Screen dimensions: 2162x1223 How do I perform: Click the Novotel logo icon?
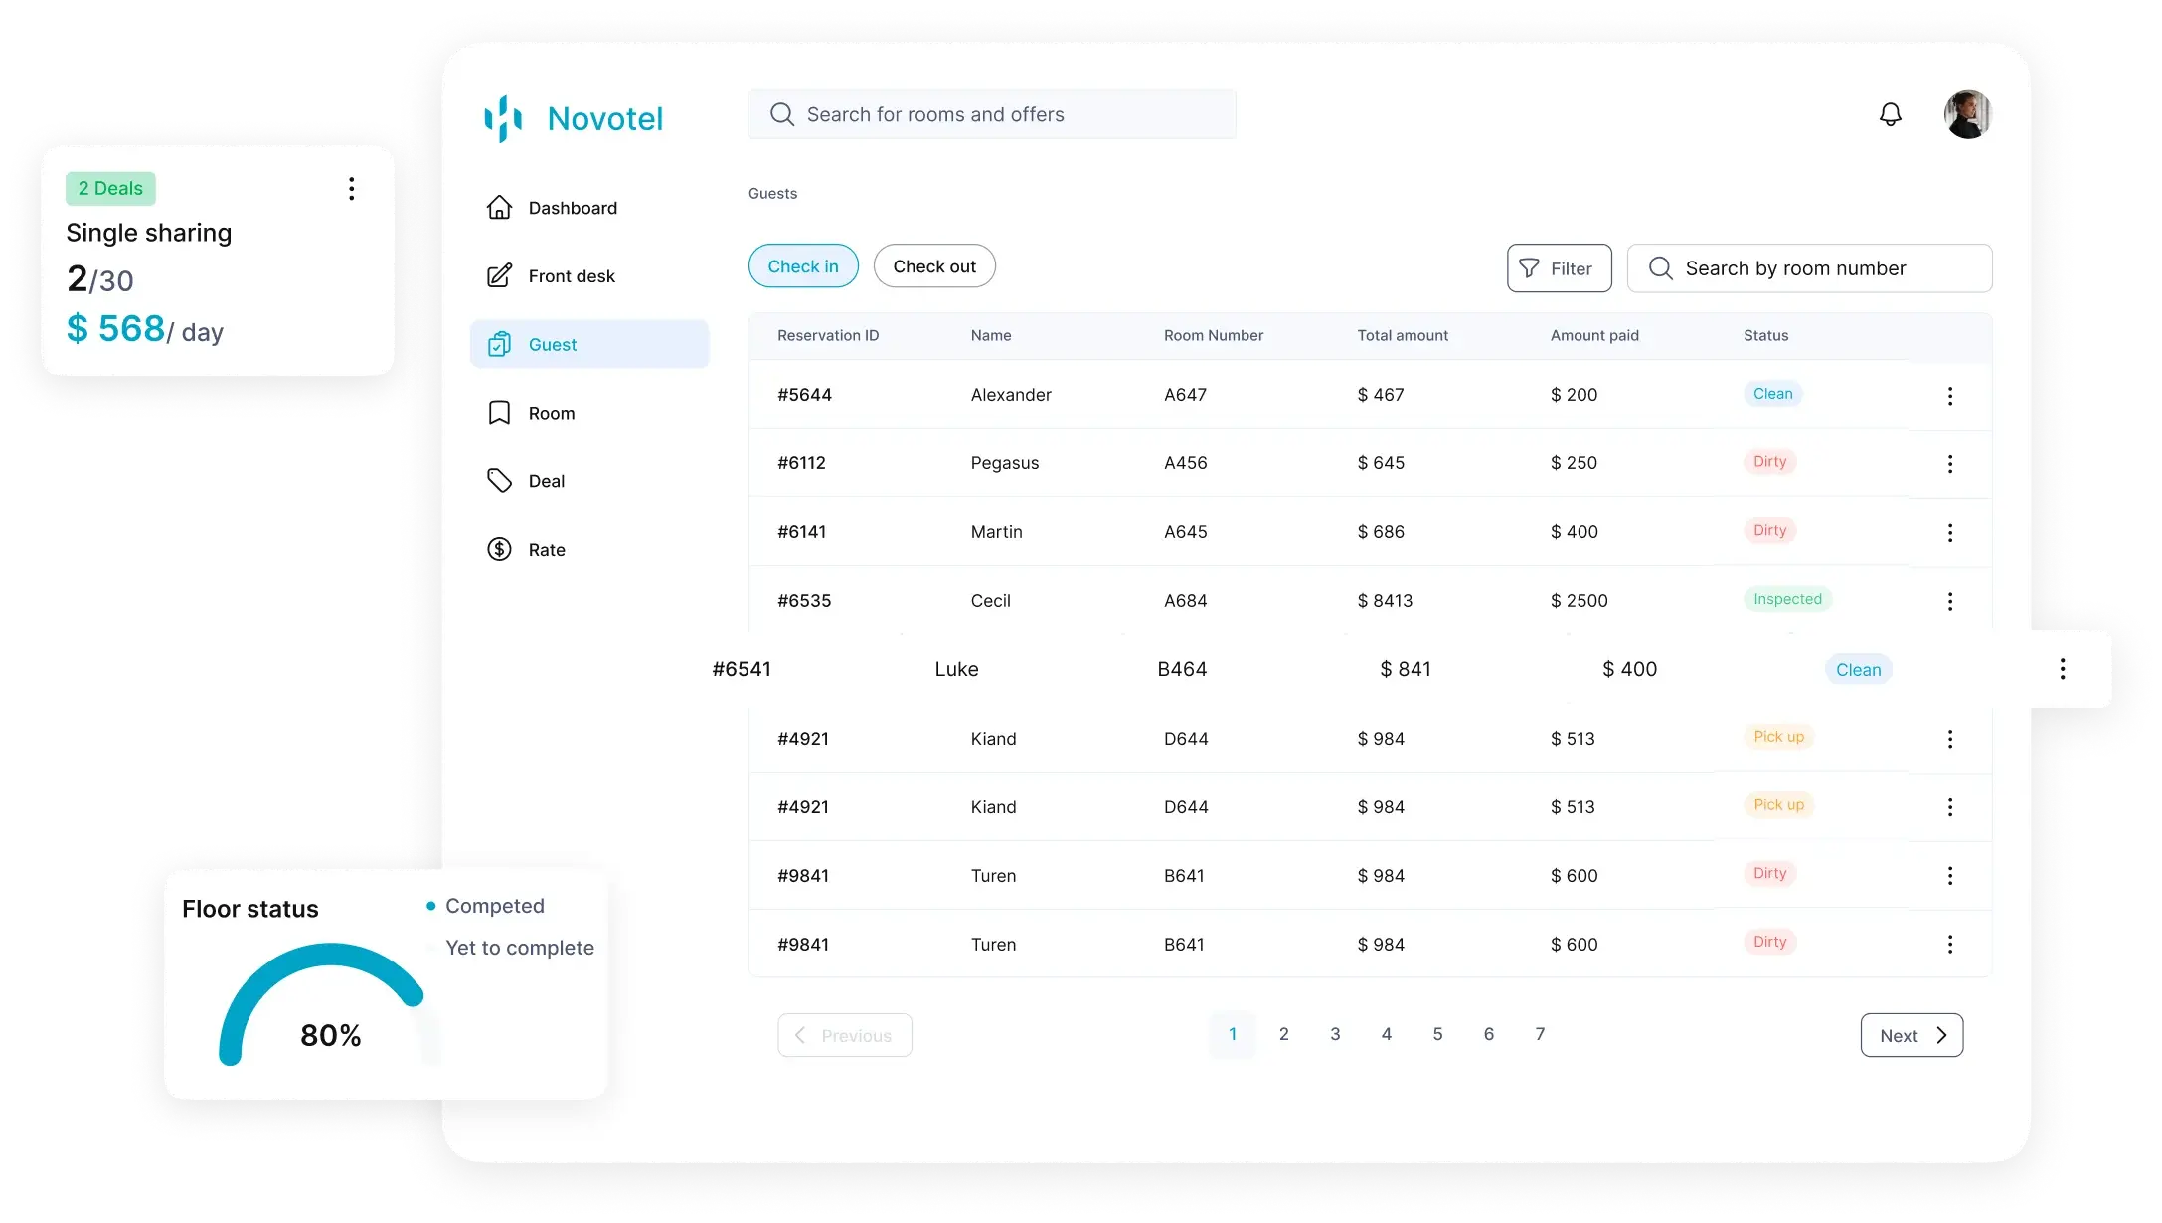click(503, 118)
